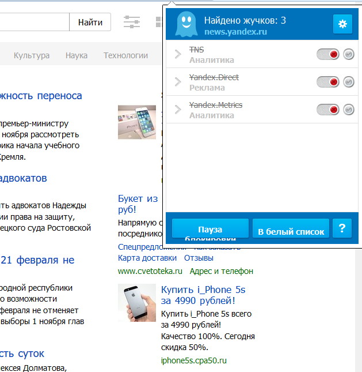This screenshot has height=372, width=362.
Task: Check the site-allow circle for Yandex.Direct
Action: tap(349, 82)
